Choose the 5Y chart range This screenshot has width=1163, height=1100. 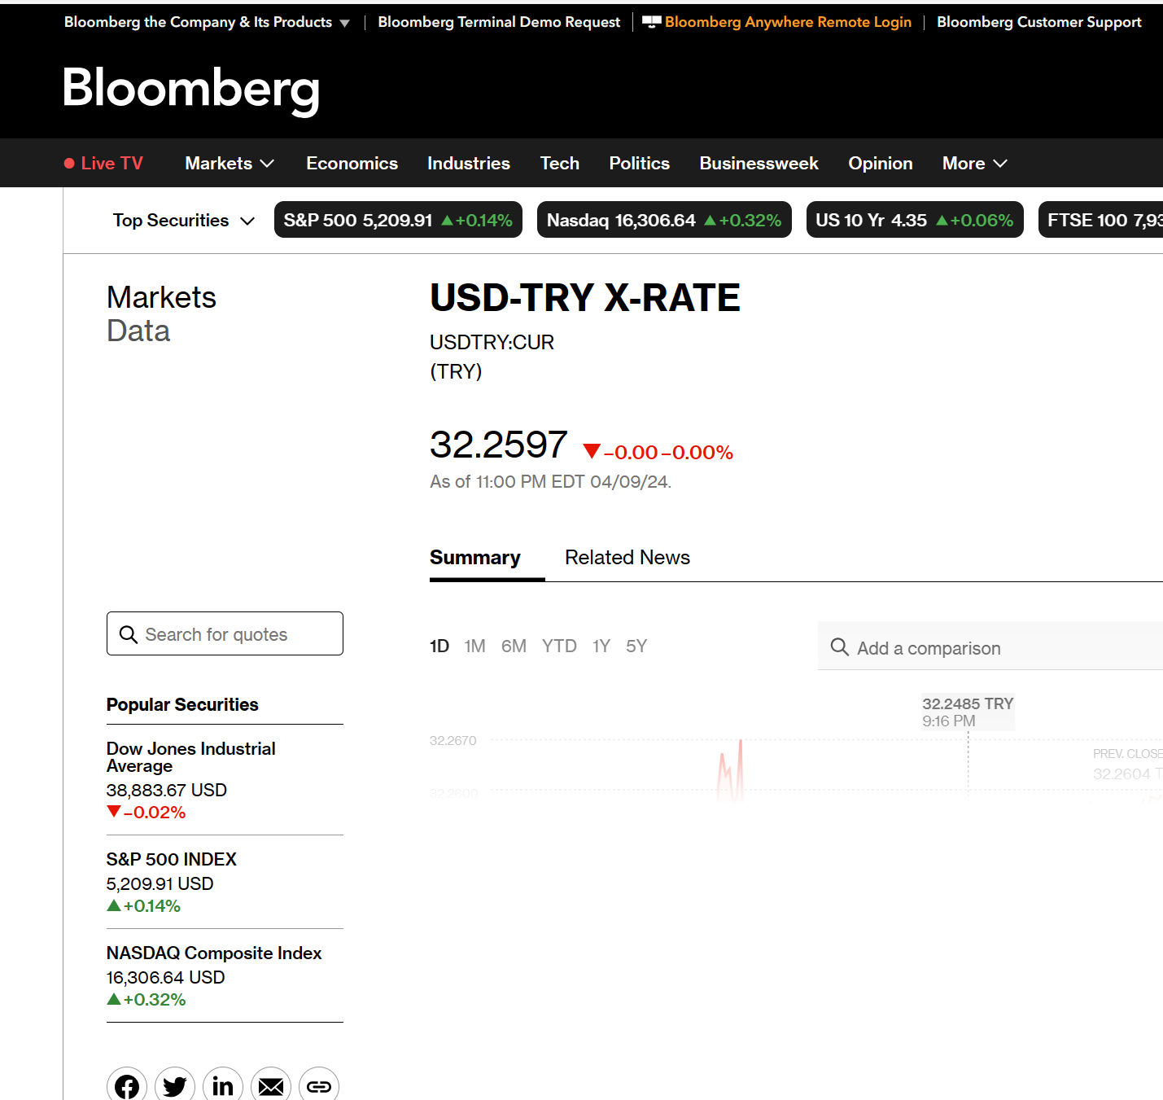click(636, 646)
